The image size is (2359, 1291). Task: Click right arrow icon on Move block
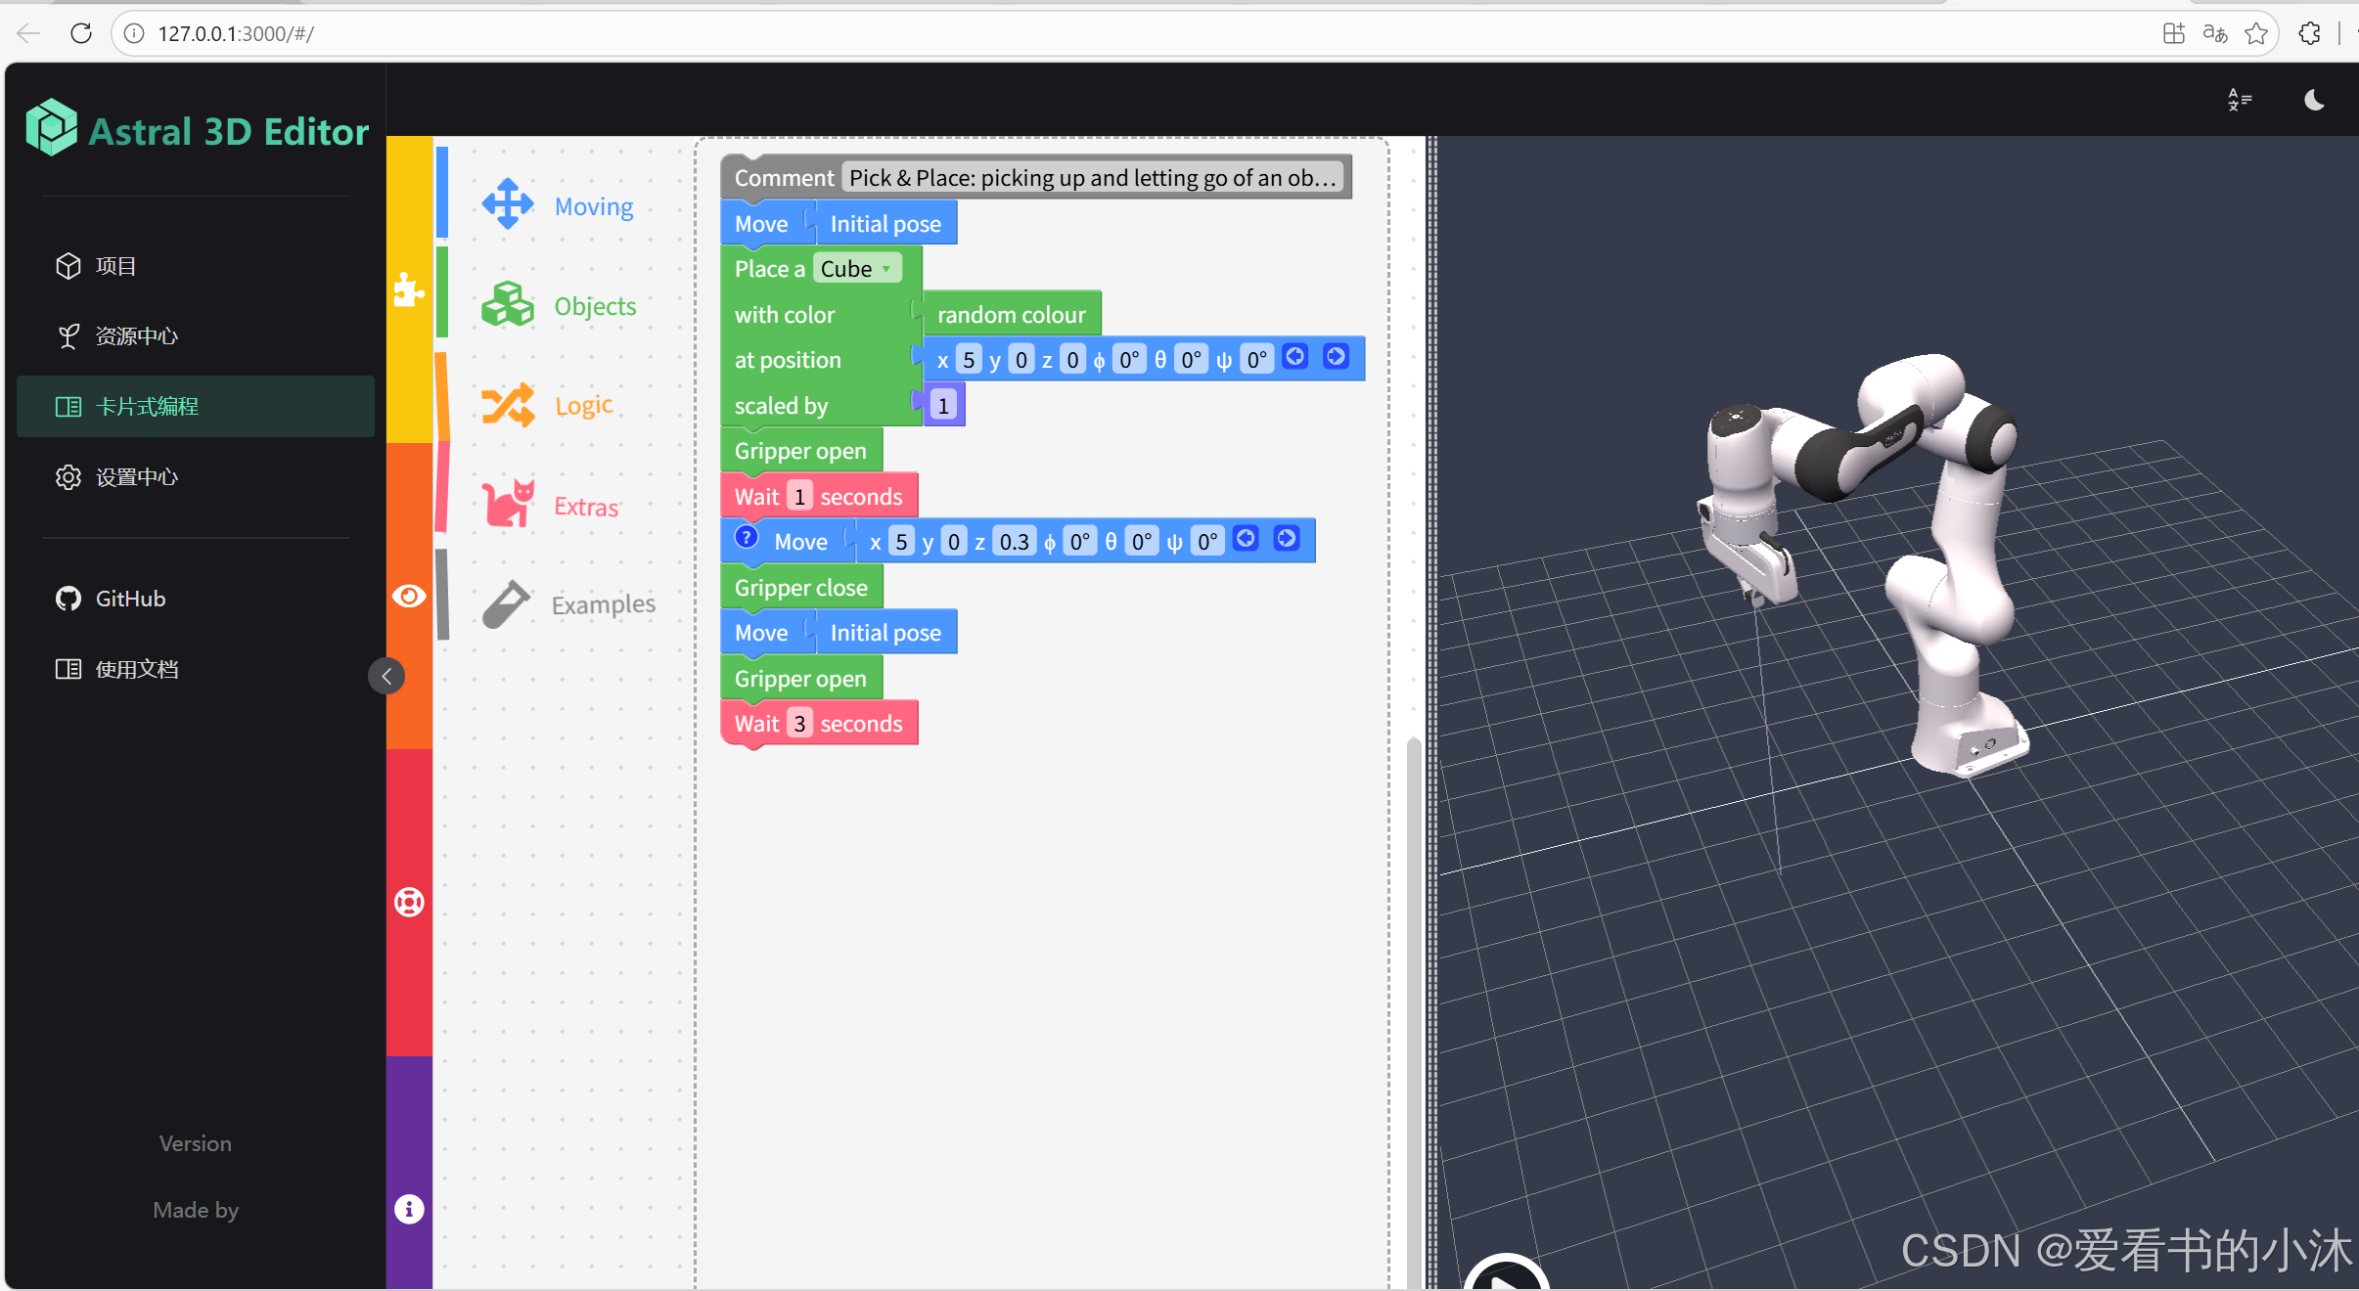pos(1287,538)
